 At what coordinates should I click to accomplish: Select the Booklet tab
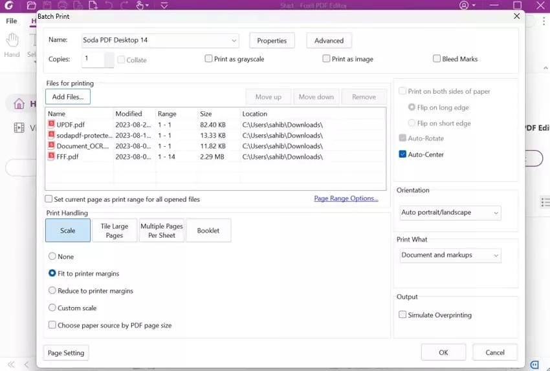point(208,231)
